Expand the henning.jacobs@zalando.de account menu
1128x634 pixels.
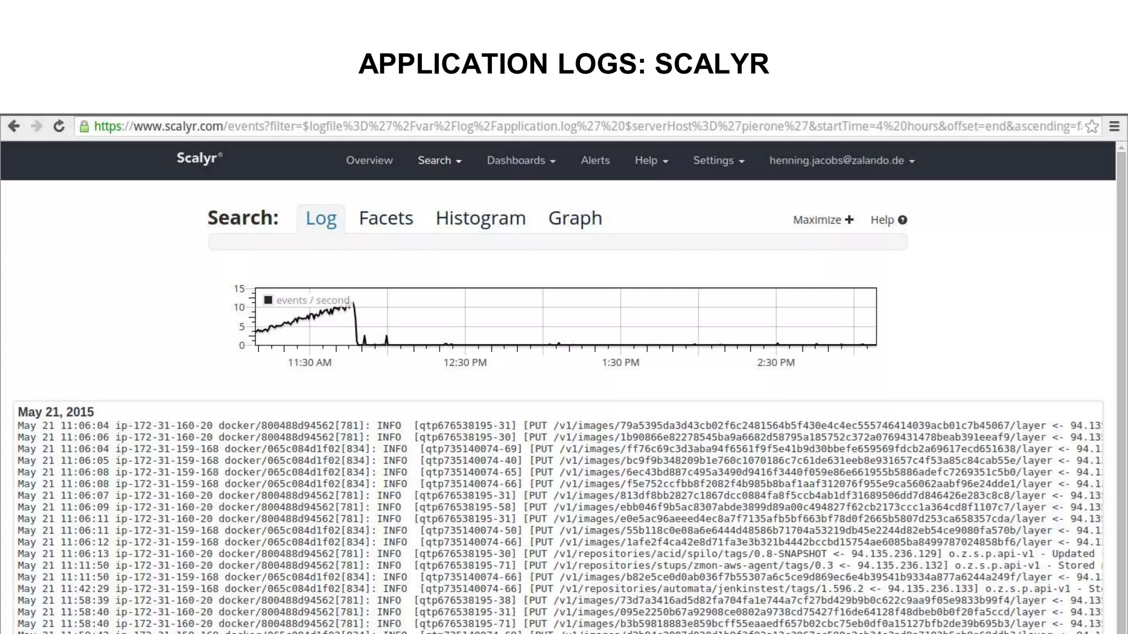pos(841,160)
